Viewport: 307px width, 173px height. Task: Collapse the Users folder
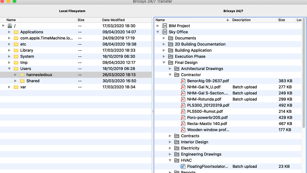[9, 69]
